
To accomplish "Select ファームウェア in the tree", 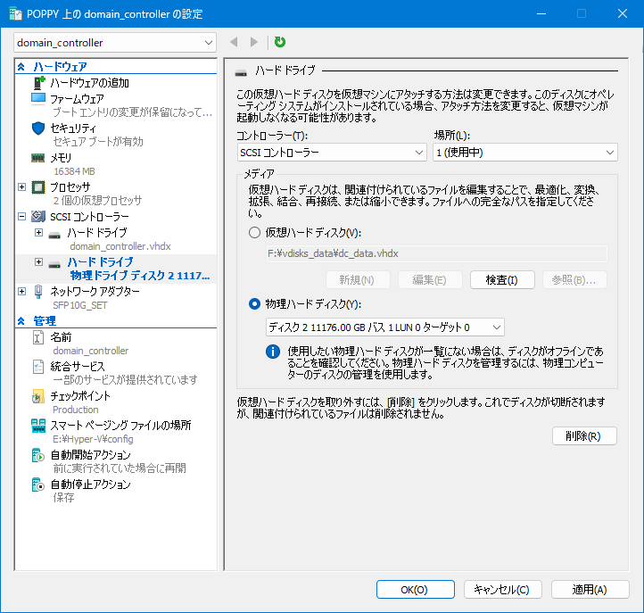I will pos(77,99).
